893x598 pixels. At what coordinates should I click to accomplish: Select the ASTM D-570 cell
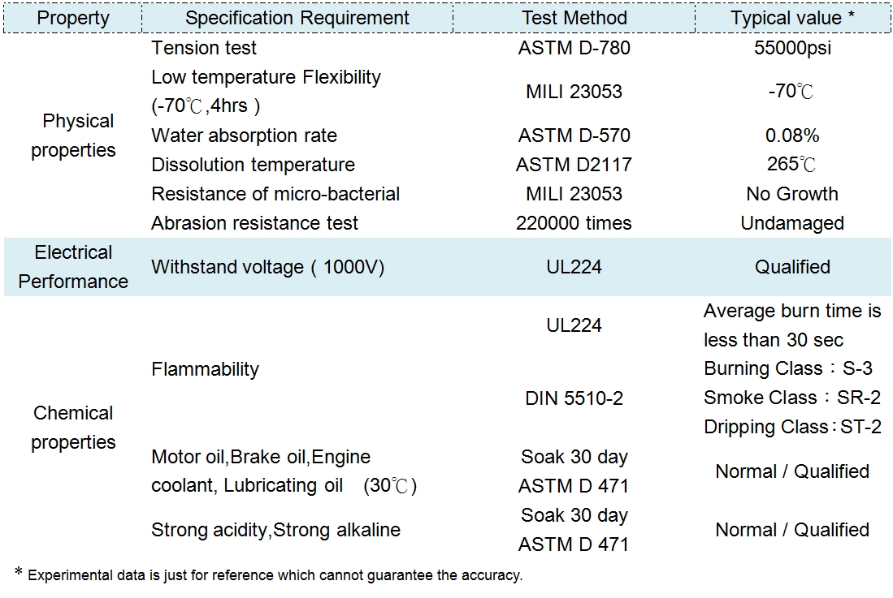(x=574, y=136)
